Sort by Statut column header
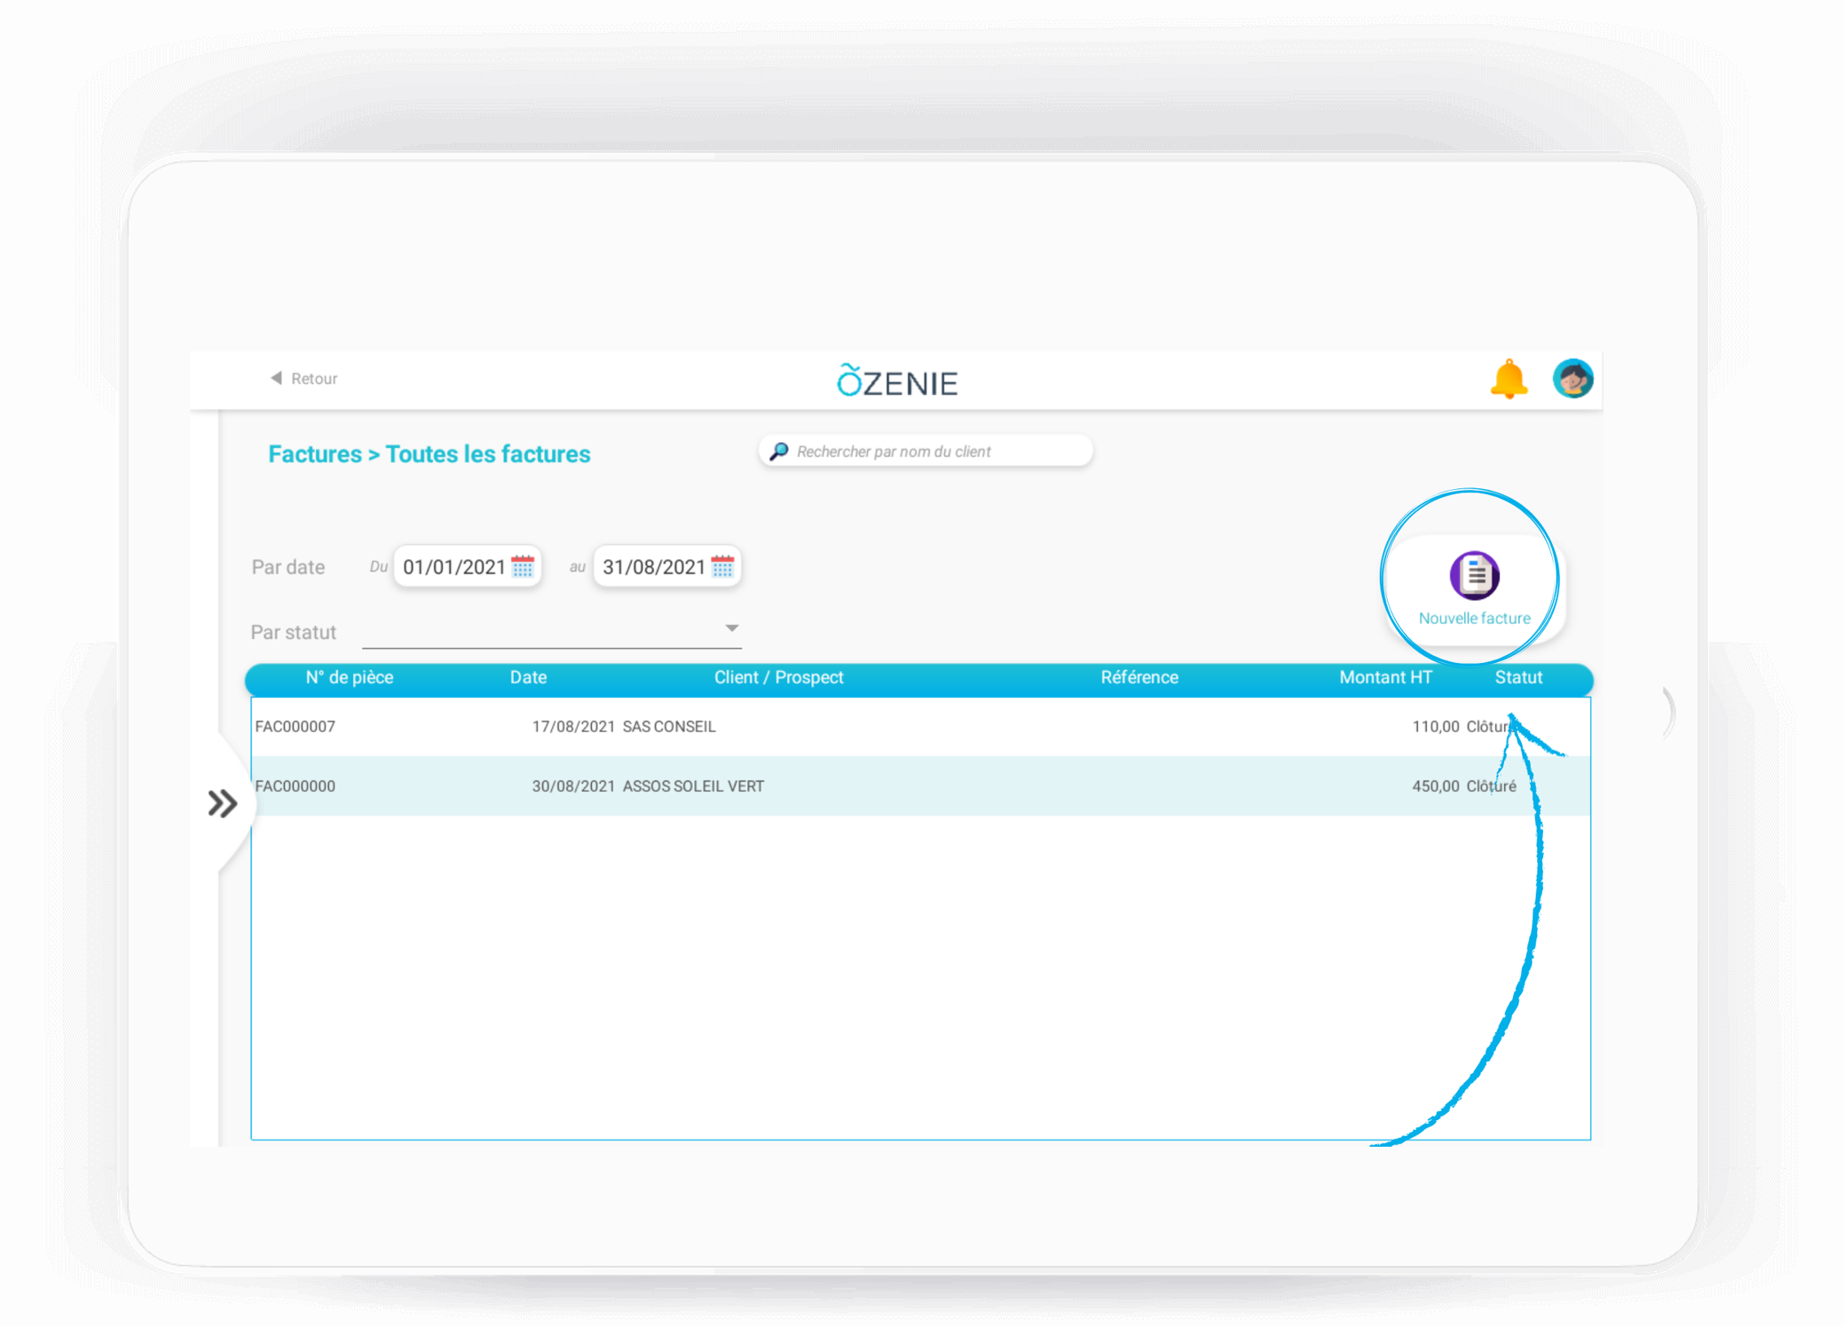 [1518, 677]
